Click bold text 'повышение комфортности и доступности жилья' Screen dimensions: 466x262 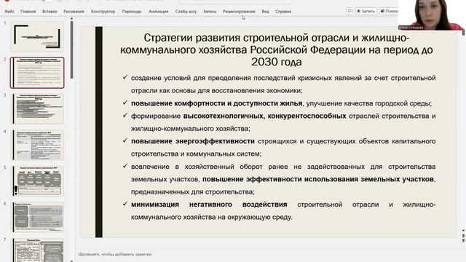pos(217,103)
